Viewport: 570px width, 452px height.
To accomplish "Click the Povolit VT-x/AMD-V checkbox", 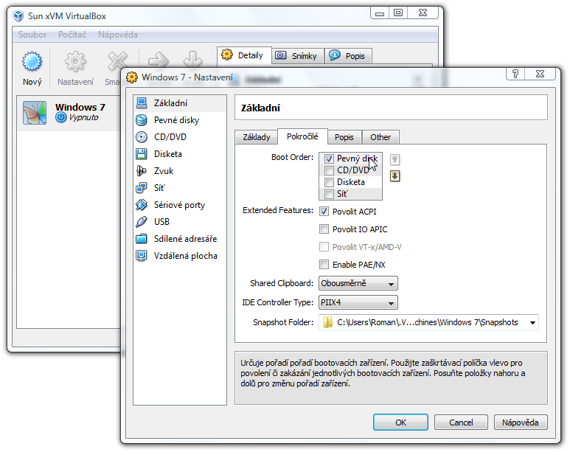I will pyautogui.click(x=324, y=247).
